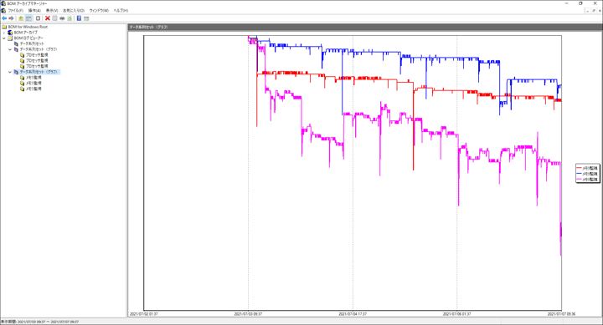Open the ヘルプ(H) menu
Screen dimensions: 603x325
pos(121,11)
